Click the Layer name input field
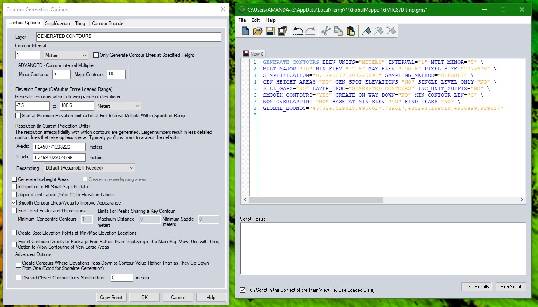 tap(128, 36)
